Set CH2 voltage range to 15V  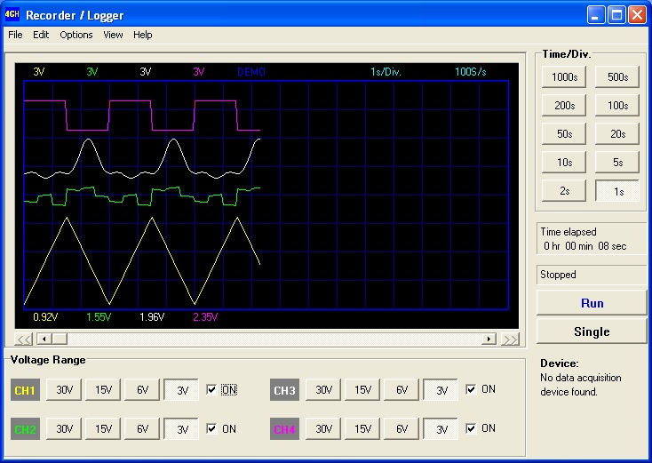click(103, 429)
